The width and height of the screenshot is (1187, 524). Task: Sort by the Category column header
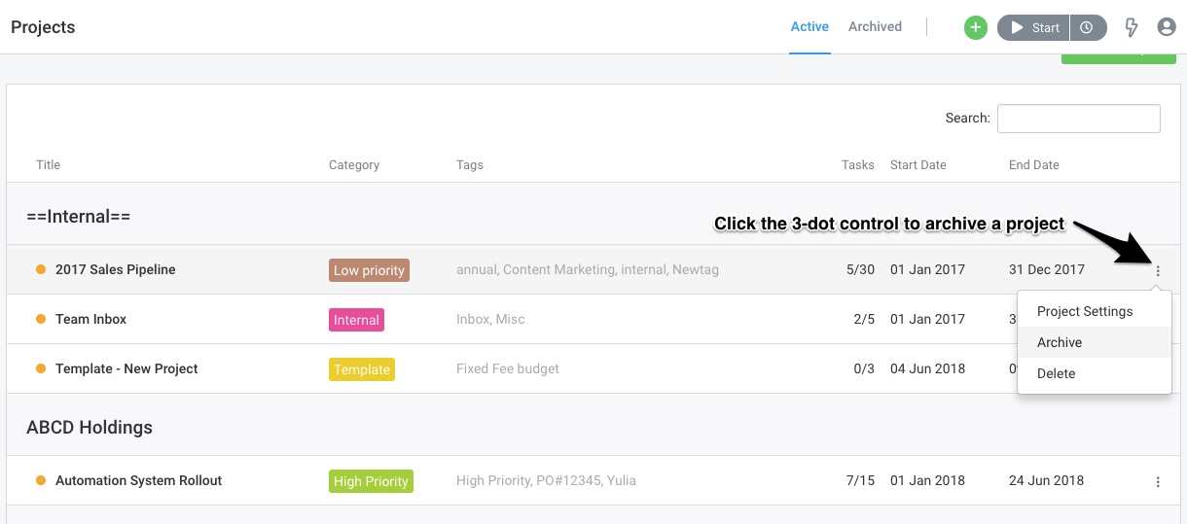354,165
